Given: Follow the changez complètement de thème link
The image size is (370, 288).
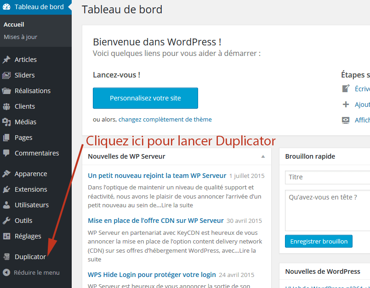Looking at the screenshot, I should 165,119.
